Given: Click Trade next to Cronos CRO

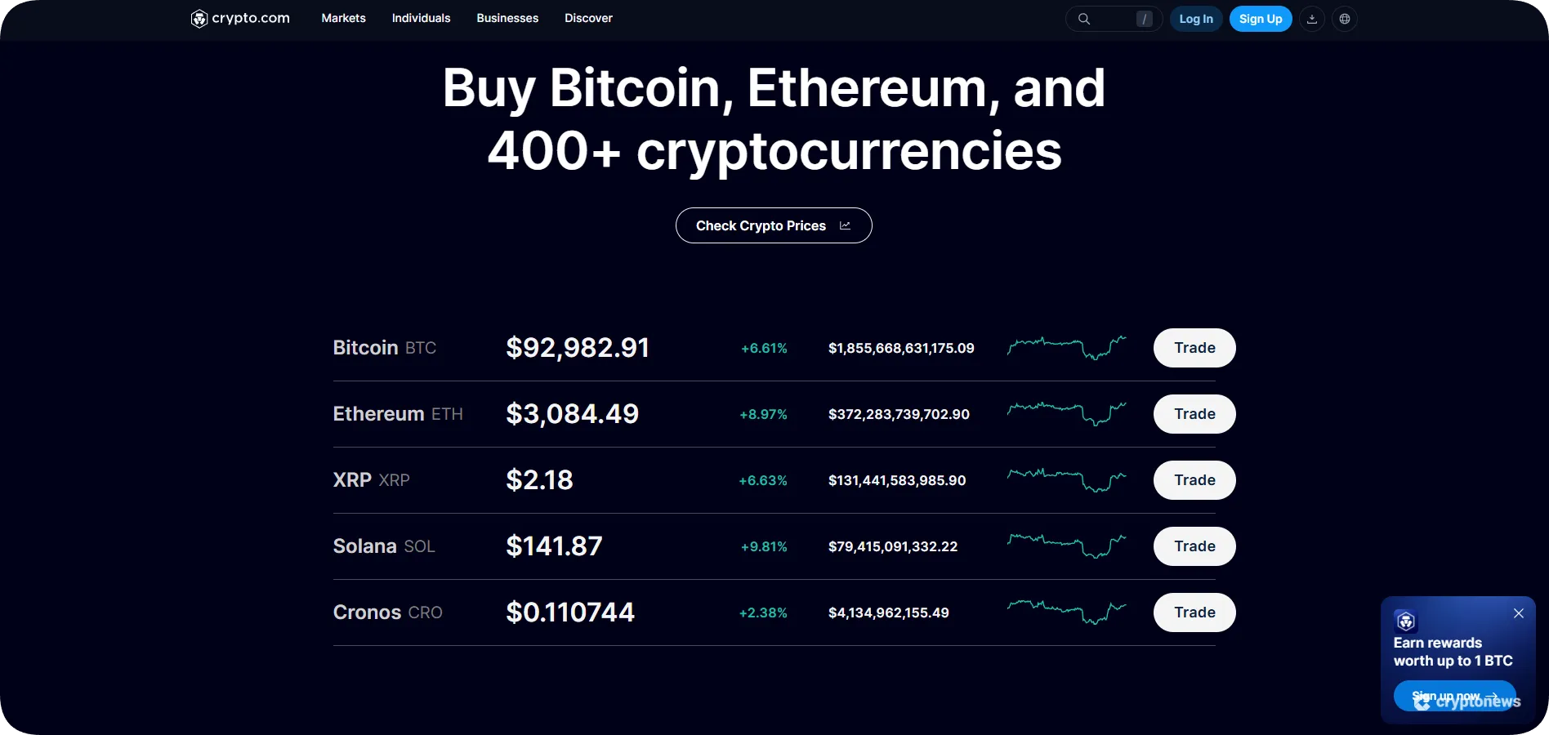Looking at the screenshot, I should point(1194,612).
